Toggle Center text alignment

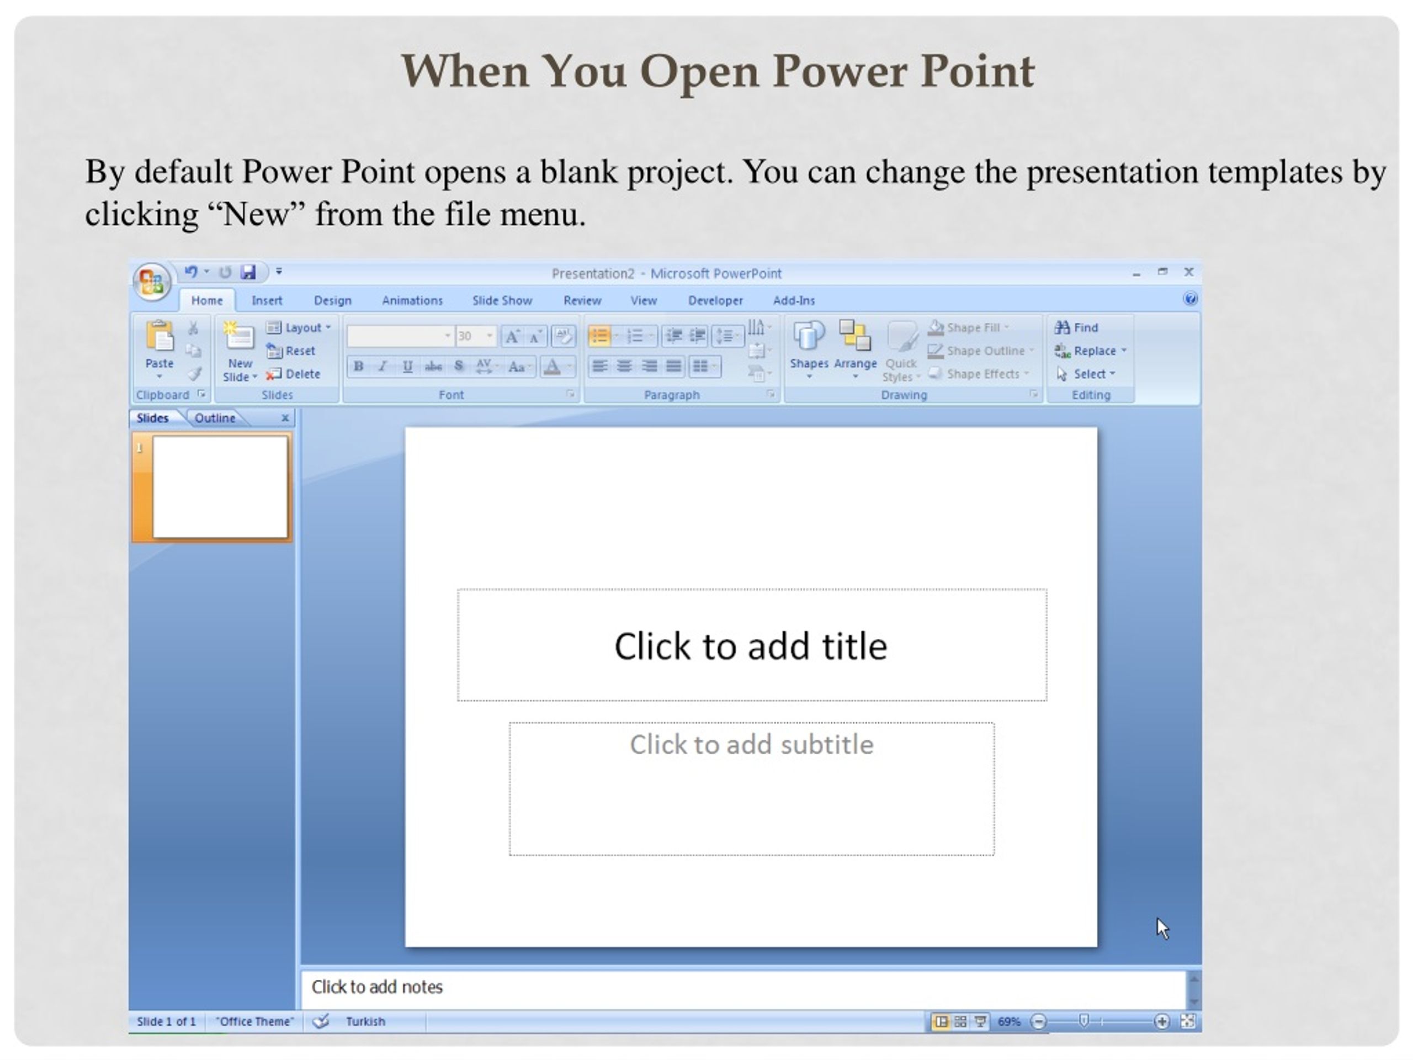click(x=624, y=367)
